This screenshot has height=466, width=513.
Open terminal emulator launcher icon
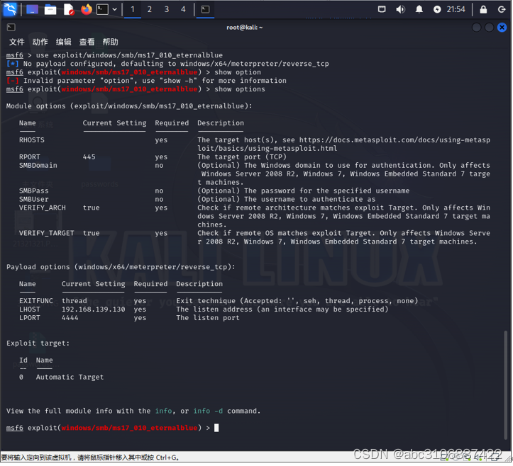point(102,9)
